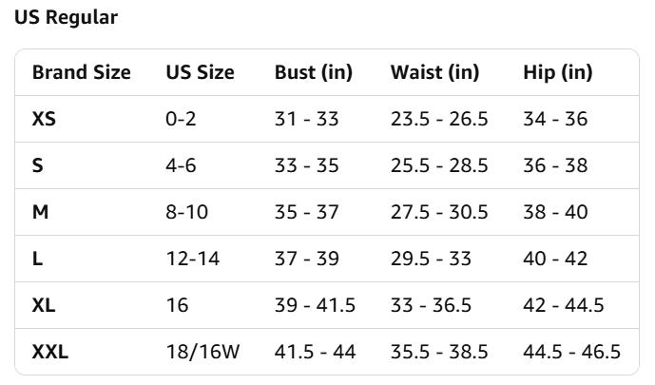Click the XL brand size cell

(43, 305)
